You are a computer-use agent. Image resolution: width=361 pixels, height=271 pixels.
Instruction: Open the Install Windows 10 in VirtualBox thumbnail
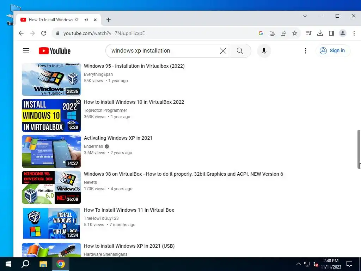(x=51, y=115)
